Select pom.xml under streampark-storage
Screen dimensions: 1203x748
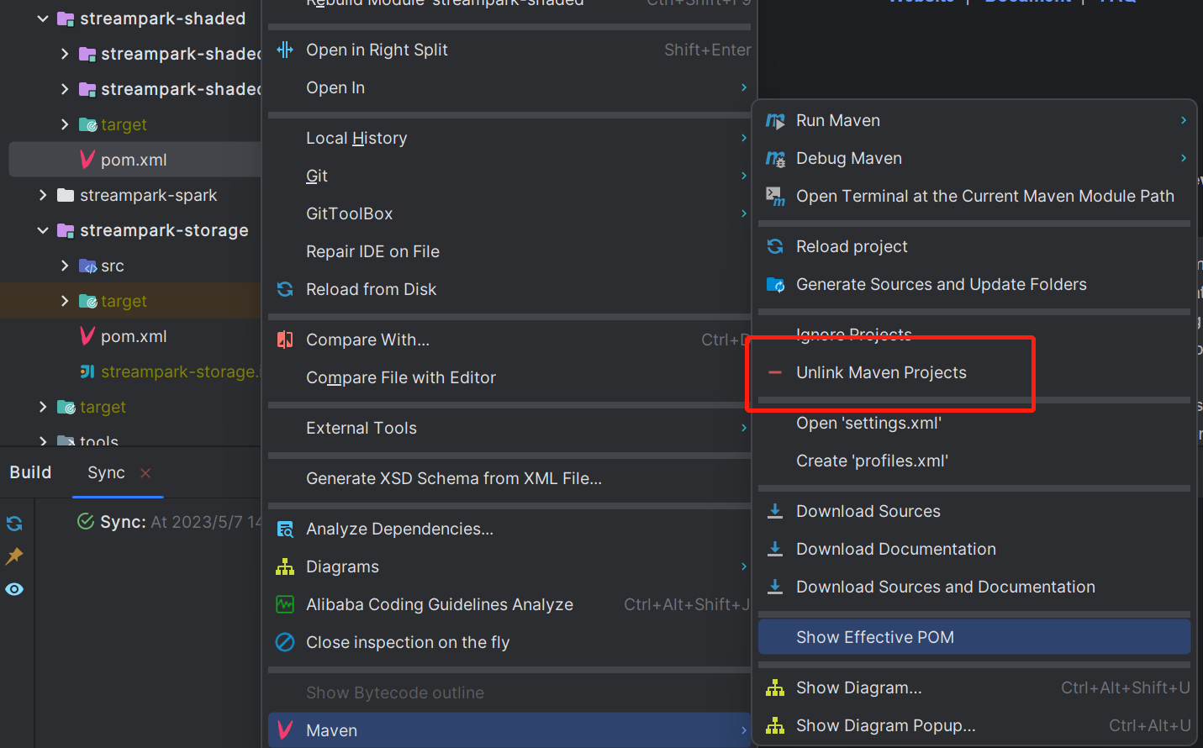point(134,336)
